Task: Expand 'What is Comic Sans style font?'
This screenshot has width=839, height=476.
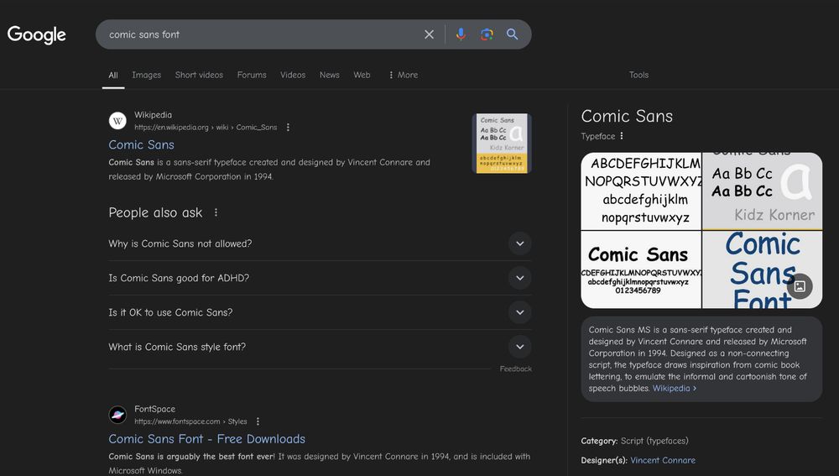Action: point(320,347)
